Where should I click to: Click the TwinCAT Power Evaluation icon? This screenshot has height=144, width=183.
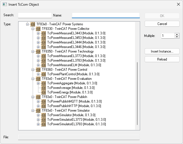pyautogui.click(x=38, y=79)
